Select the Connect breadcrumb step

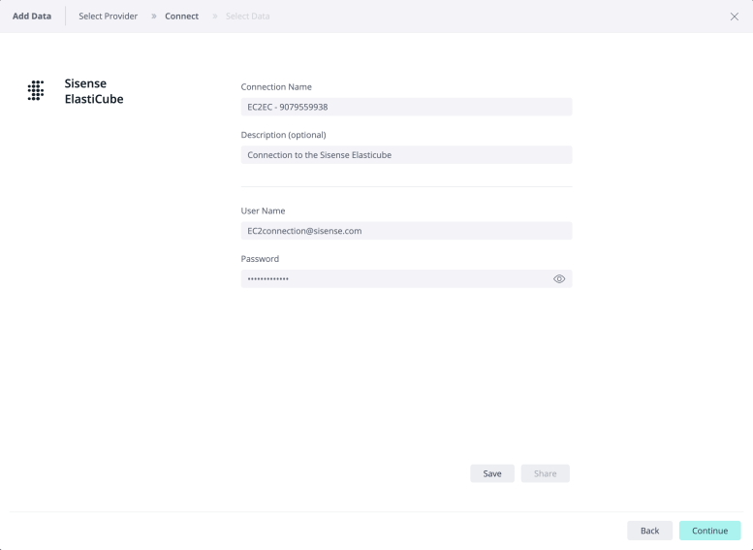(x=182, y=16)
